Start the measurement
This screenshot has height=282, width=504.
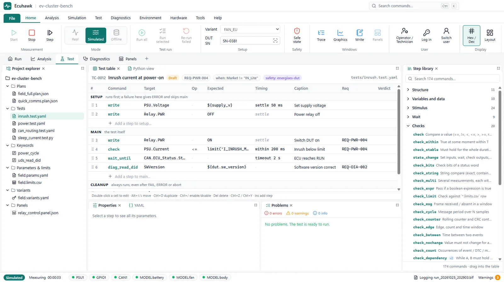[x=14, y=35]
